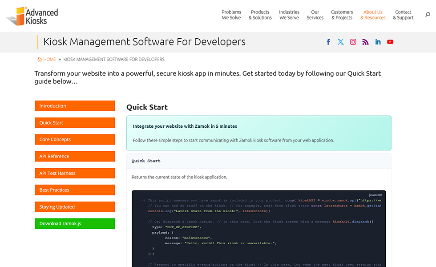Screen dimensions: 436x267
Task: Jump to the API Reference section
Action: pos(75,156)
